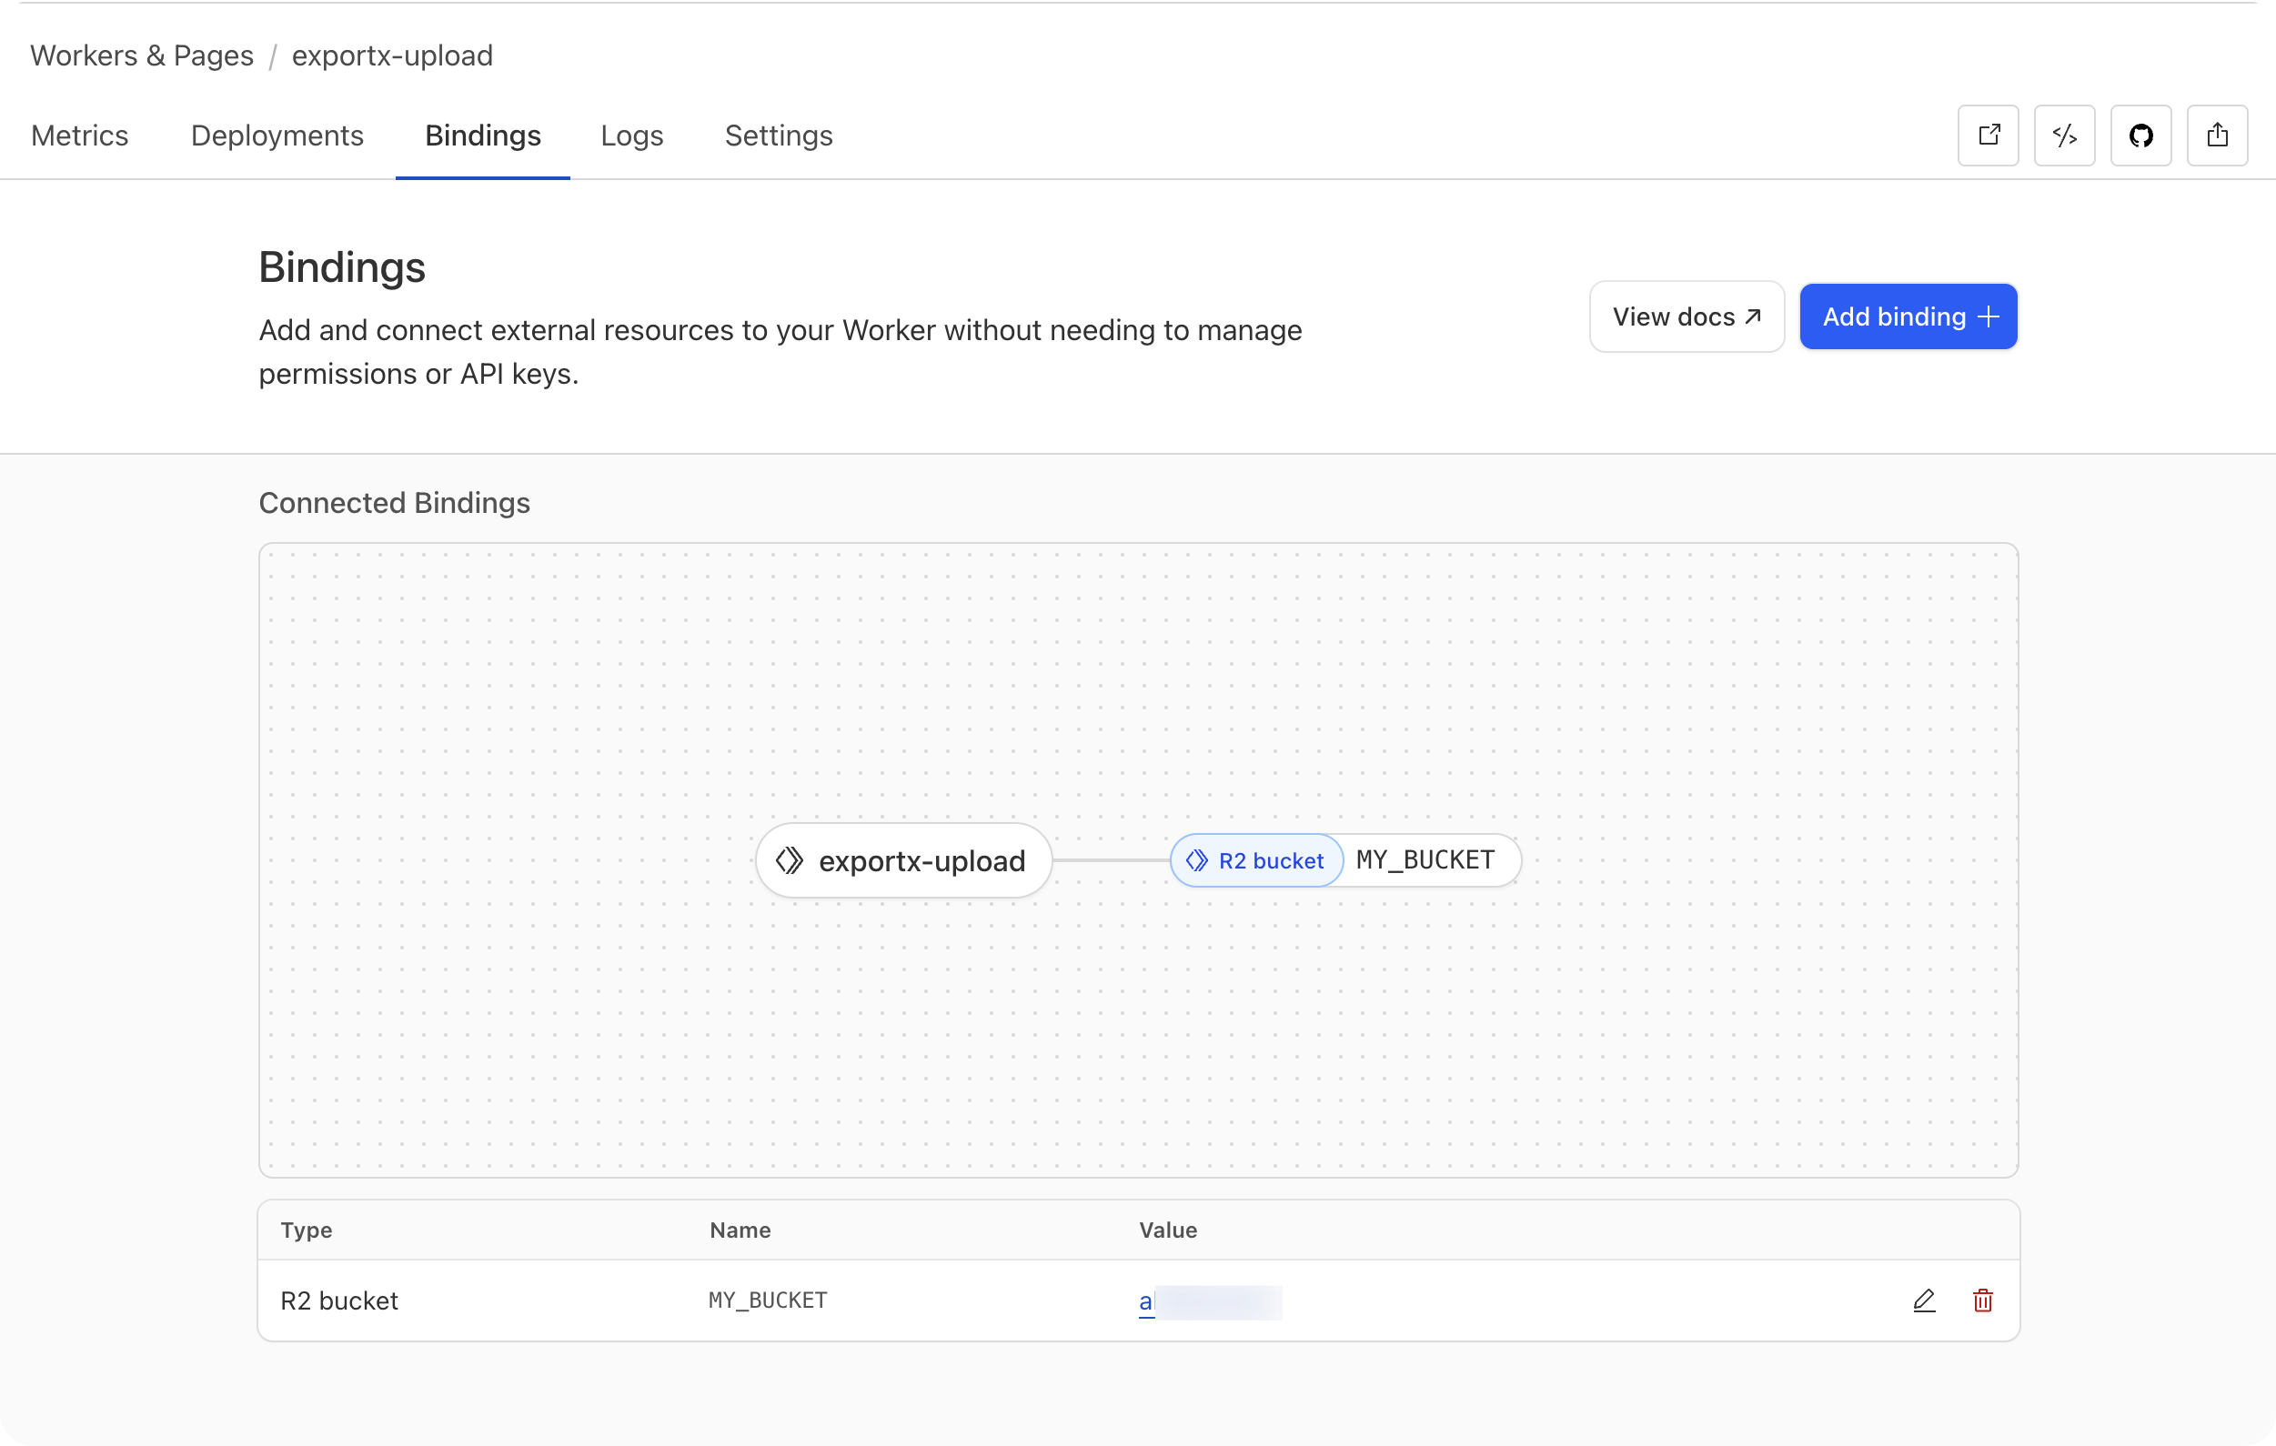Screen dimensions: 2276x1446
Task: Click the worker icon in exportx-upload node
Action: (x=790, y=860)
